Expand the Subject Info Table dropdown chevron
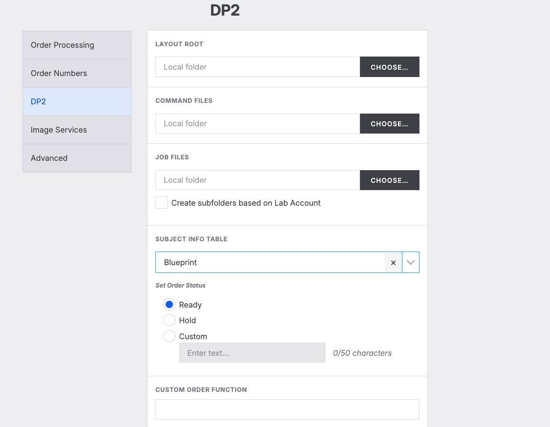Screen dimensions: 550x427 [x=410, y=262]
